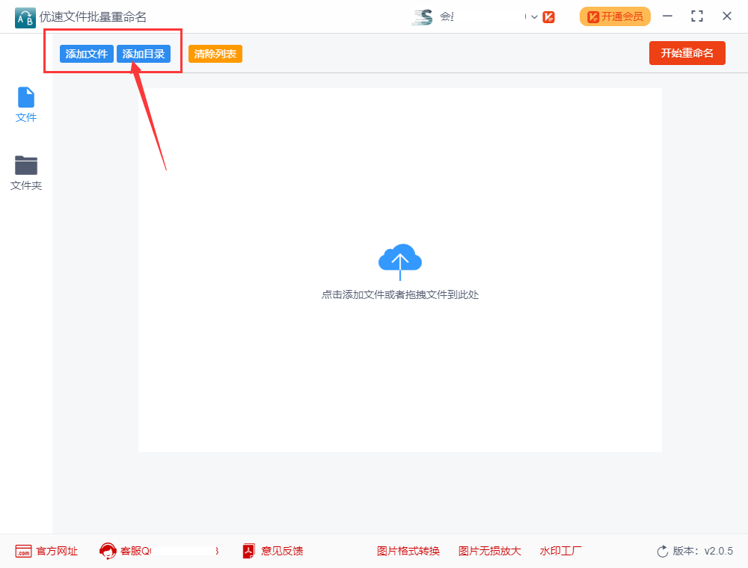This screenshot has width=748, height=568.
Task: Click the 添加文件 button
Action: click(x=85, y=53)
